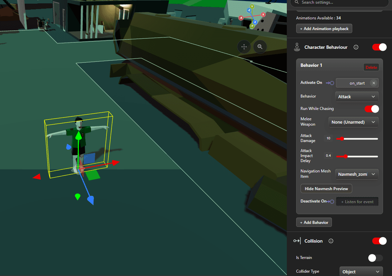Click the pan viewport icon
This screenshot has width=392, height=276.
click(x=244, y=47)
